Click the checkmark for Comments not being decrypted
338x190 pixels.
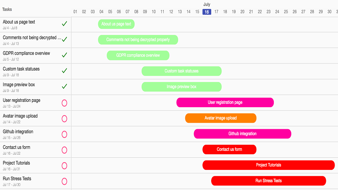(x=64, y=39)
